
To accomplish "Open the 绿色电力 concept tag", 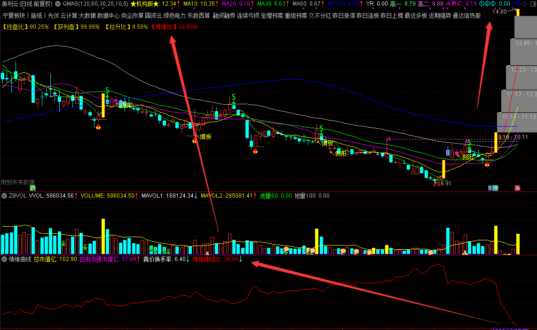I will (x=174, y=16).
